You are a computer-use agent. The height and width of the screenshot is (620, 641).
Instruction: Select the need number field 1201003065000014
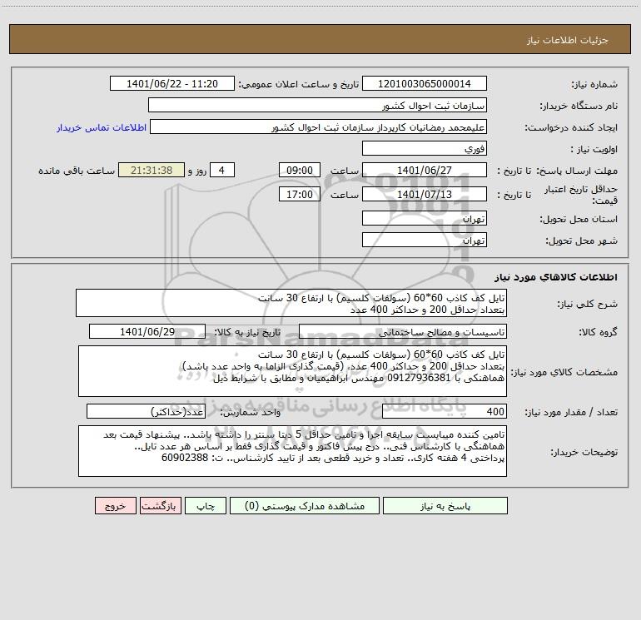click(x=425, y=84)
